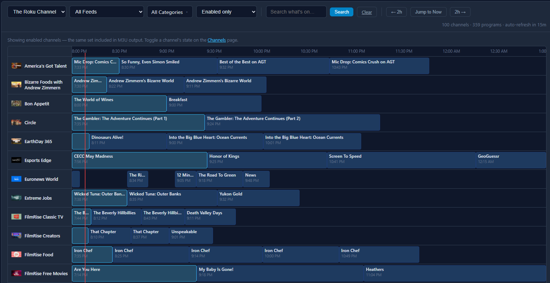Click the Esports Edge channel name
Viewport: 550px width, 283px height.
click(38, 160)
